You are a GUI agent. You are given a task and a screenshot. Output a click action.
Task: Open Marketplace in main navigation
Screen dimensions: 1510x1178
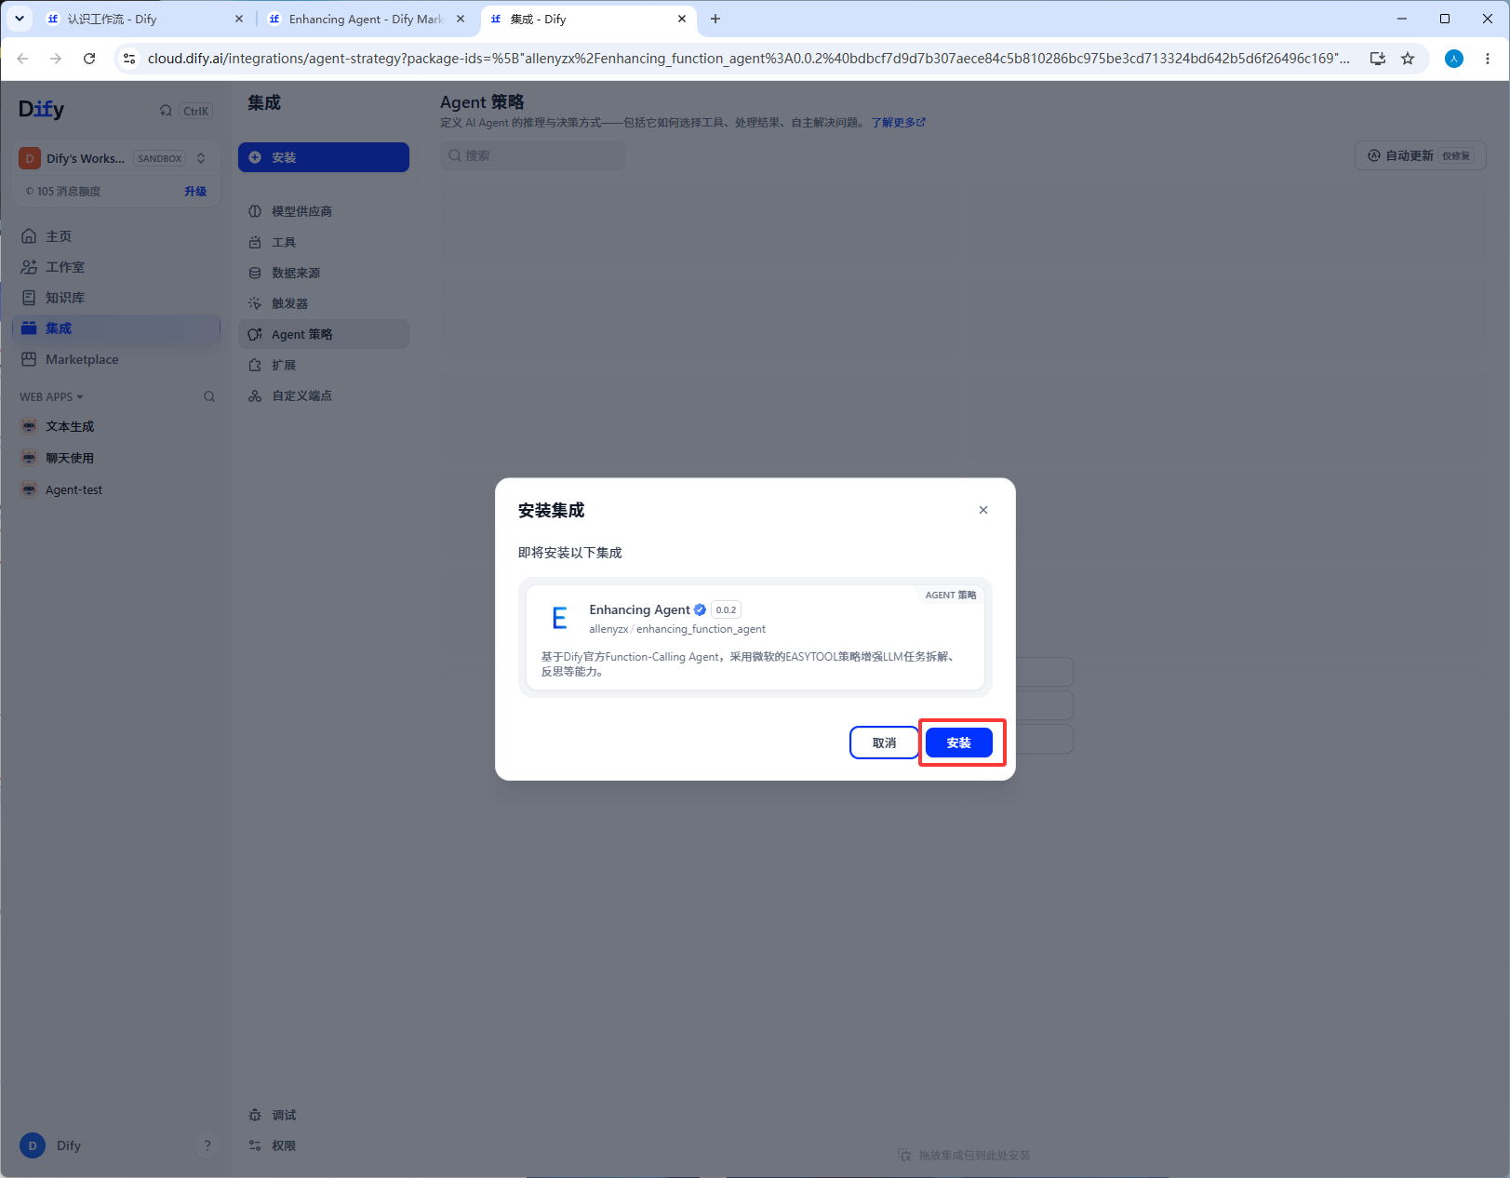point(116,359)
